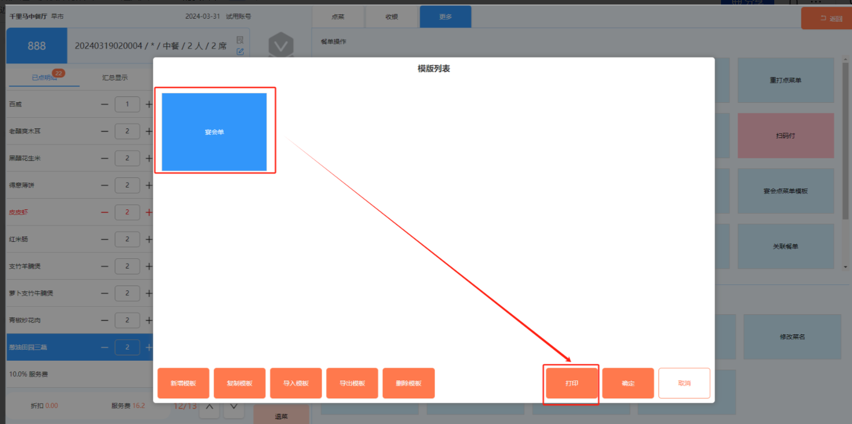This screenshot has height=424, width=852.
Task: Switch to the 汇总显示 tab
Action: (114, 78)
